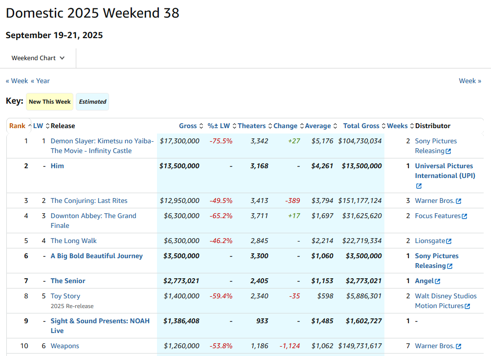Open Downton Abbey: The Grand Finale link
The width and height of the screenshot is (491, 356).
click(93, 221)
